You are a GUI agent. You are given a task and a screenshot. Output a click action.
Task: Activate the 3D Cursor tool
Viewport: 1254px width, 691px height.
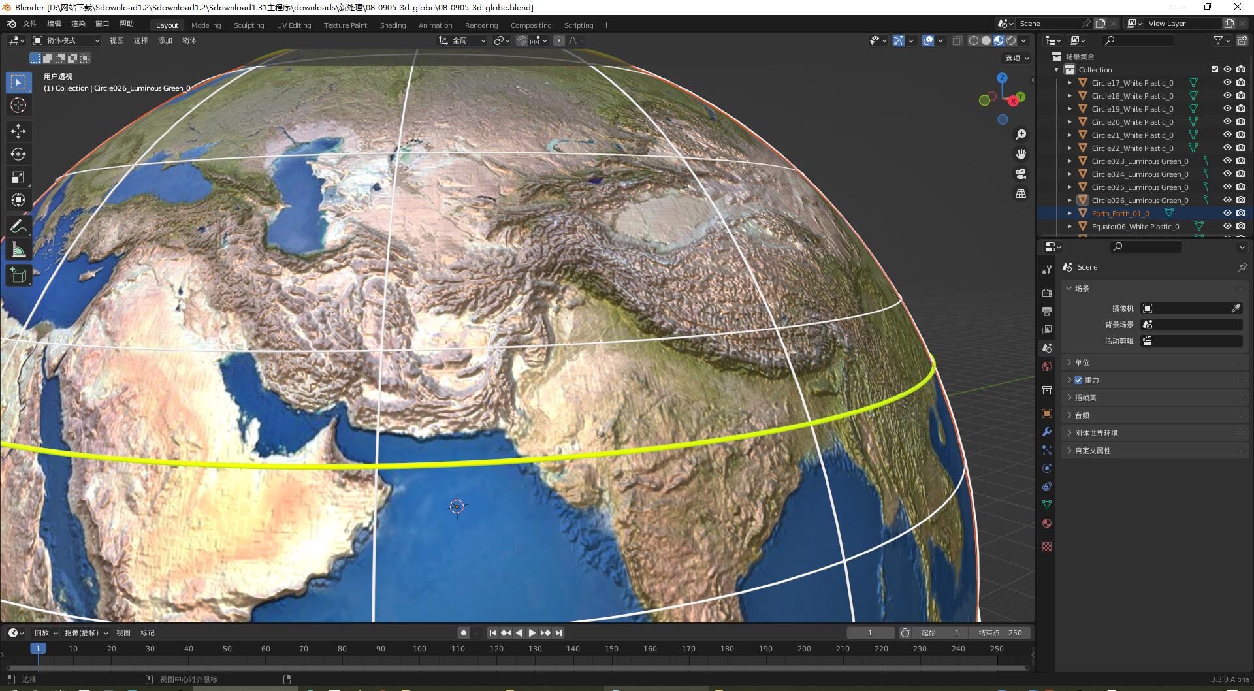coord(18,106)
